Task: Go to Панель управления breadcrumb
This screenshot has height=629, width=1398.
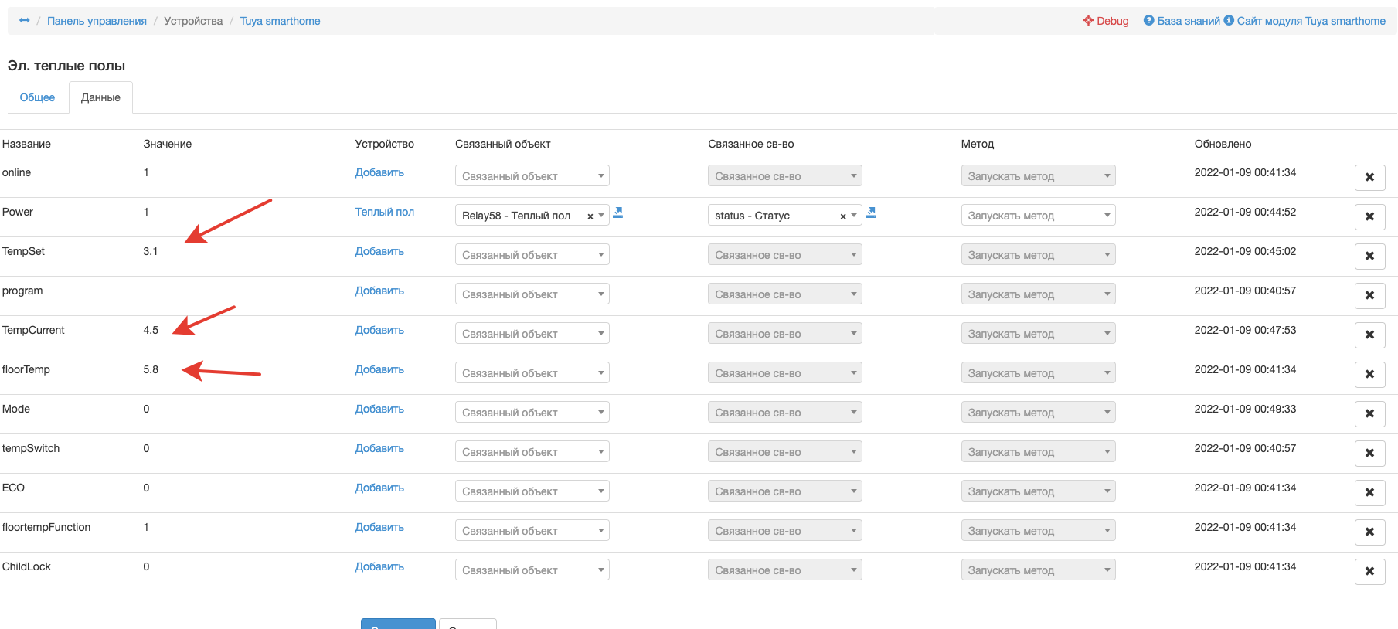Action: tap(97, 21)
